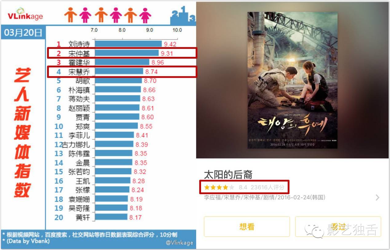The width and height of the screenshot is (390, 250).
Task: Select the 03月20日 date tab
Action: [23, 33]
